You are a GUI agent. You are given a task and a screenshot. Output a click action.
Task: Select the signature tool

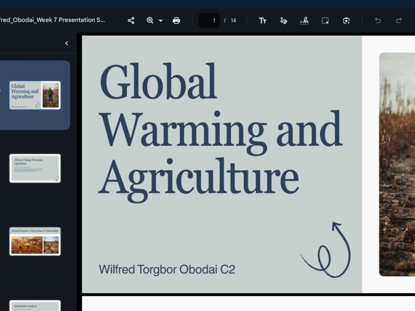click(x=304, y=21)
